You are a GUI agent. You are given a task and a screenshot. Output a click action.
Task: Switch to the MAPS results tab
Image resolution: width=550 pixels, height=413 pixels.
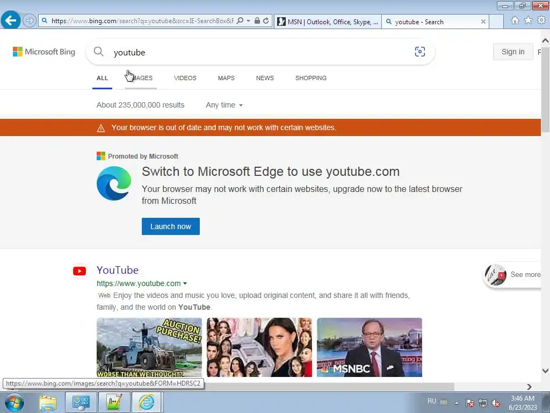tap(226, 78)
